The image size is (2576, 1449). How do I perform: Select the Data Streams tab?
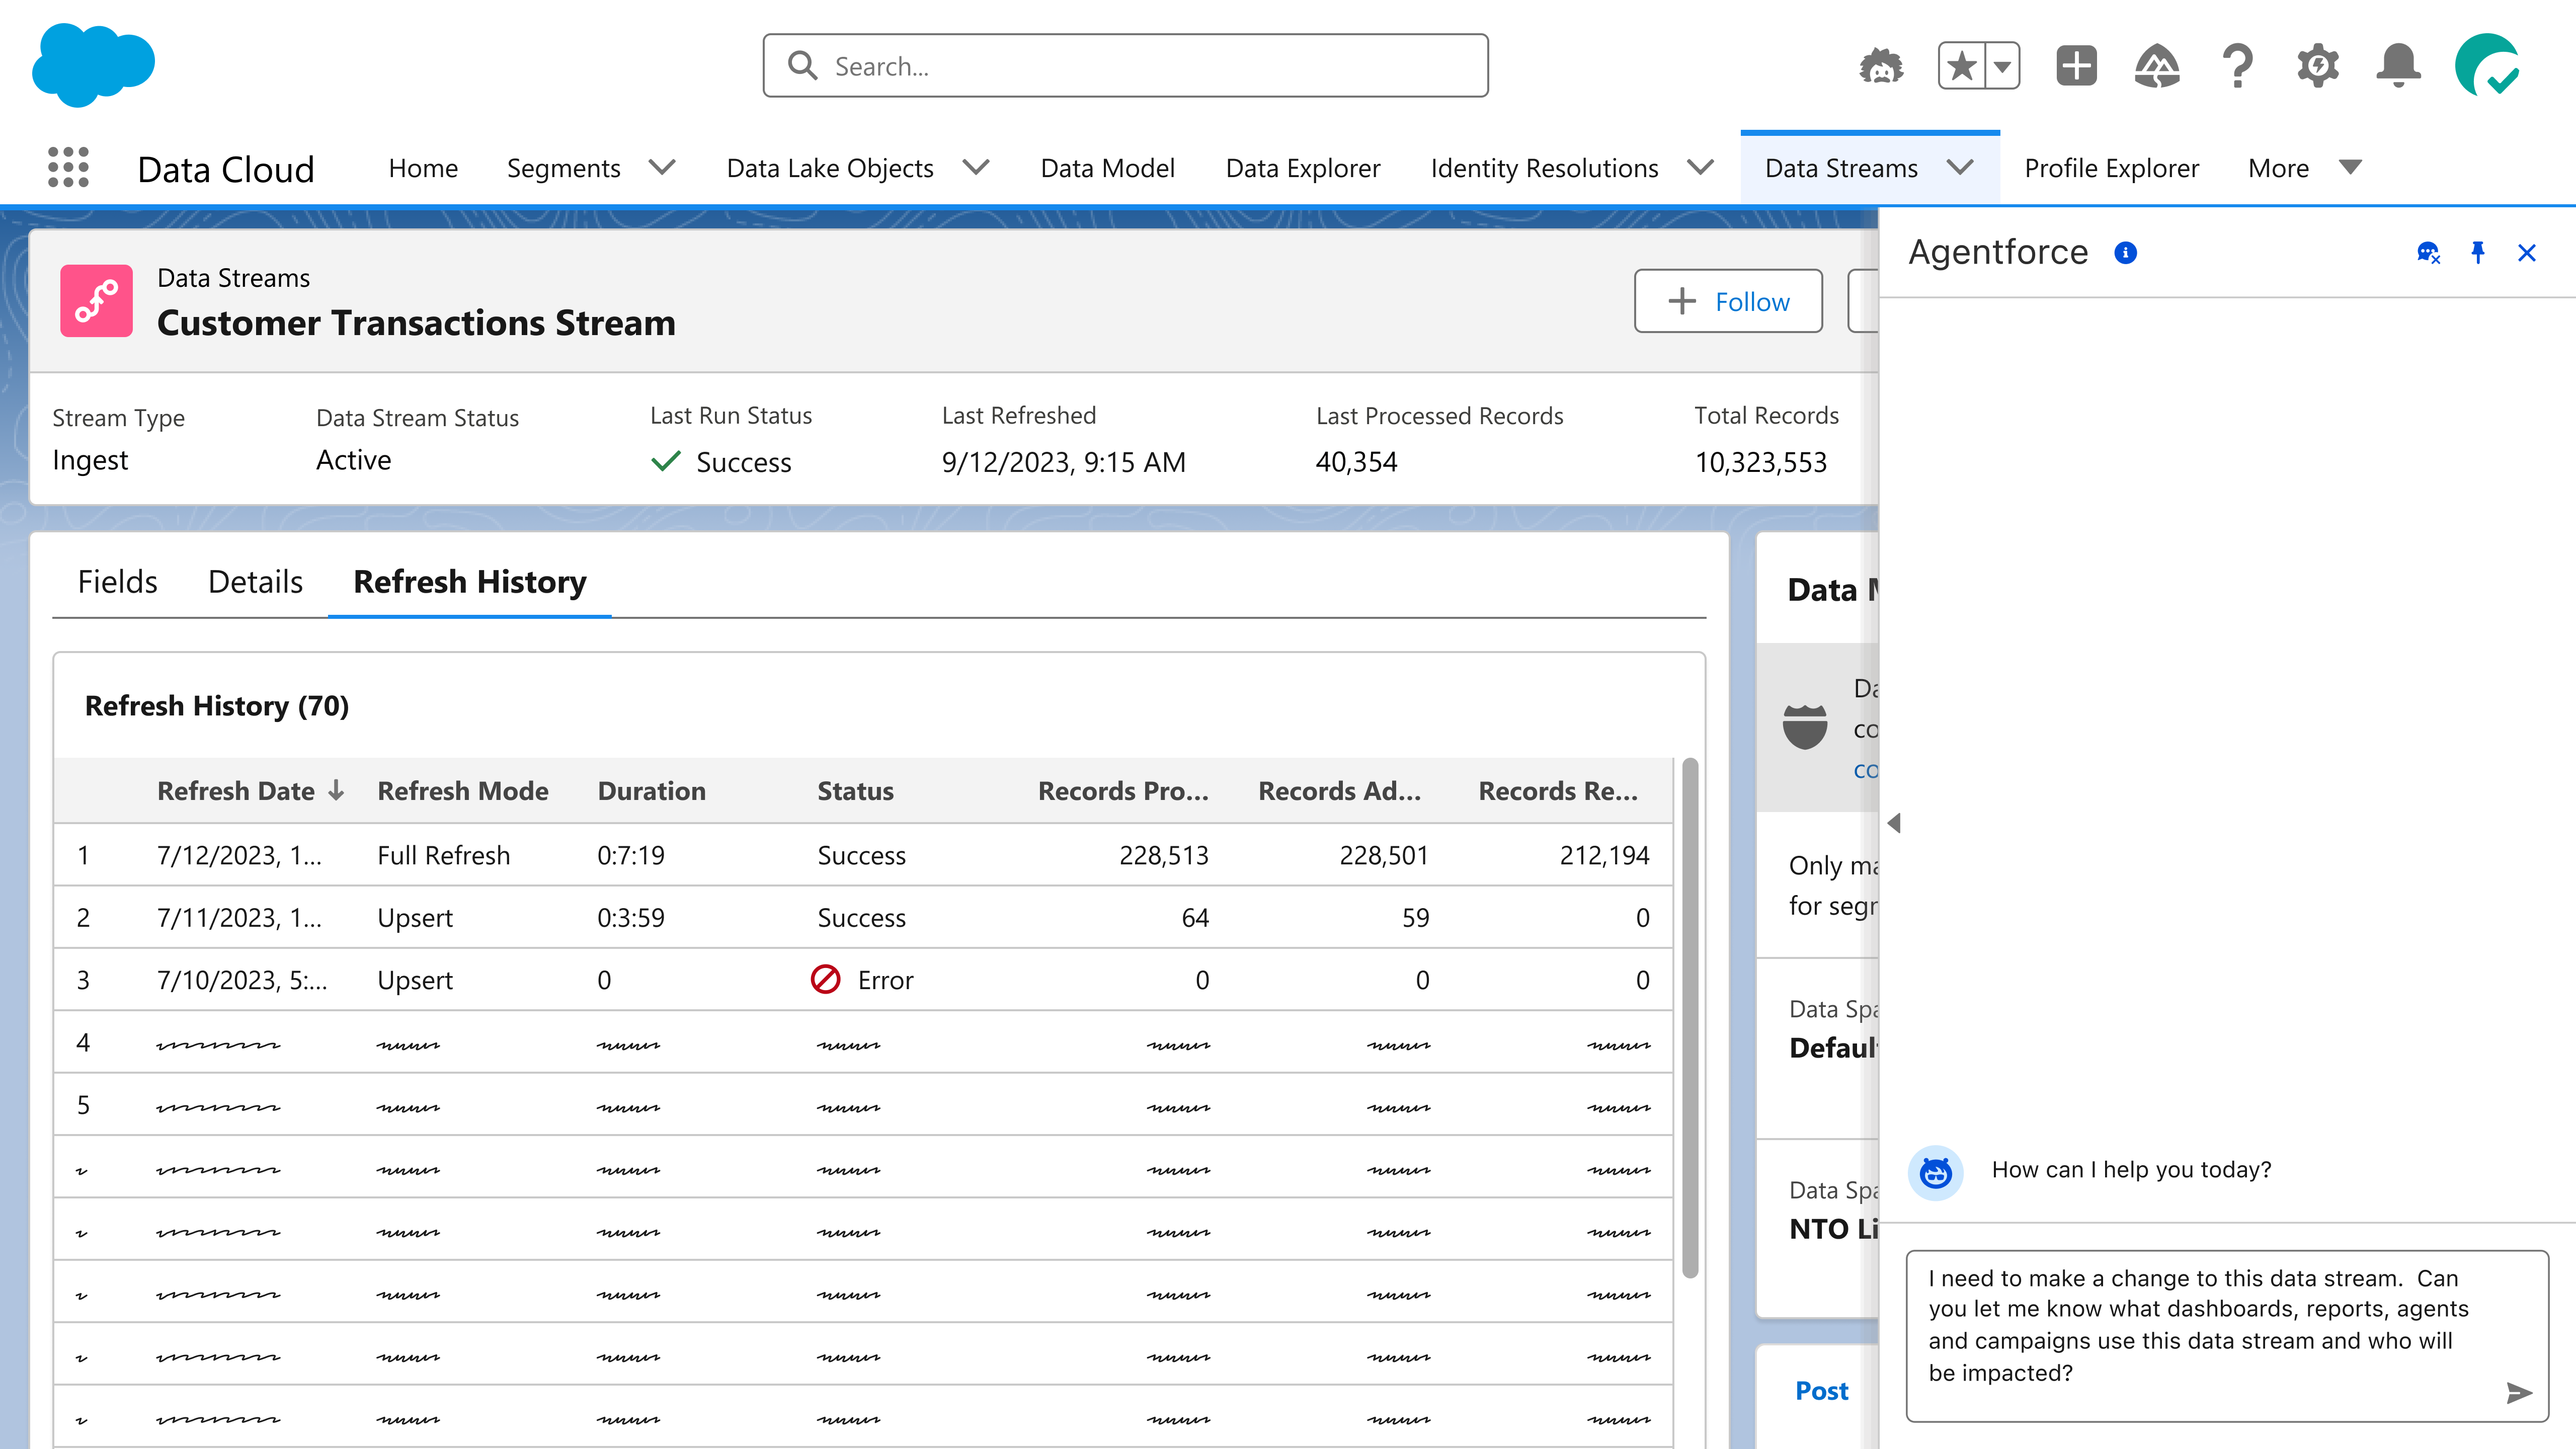(1841, 168)
